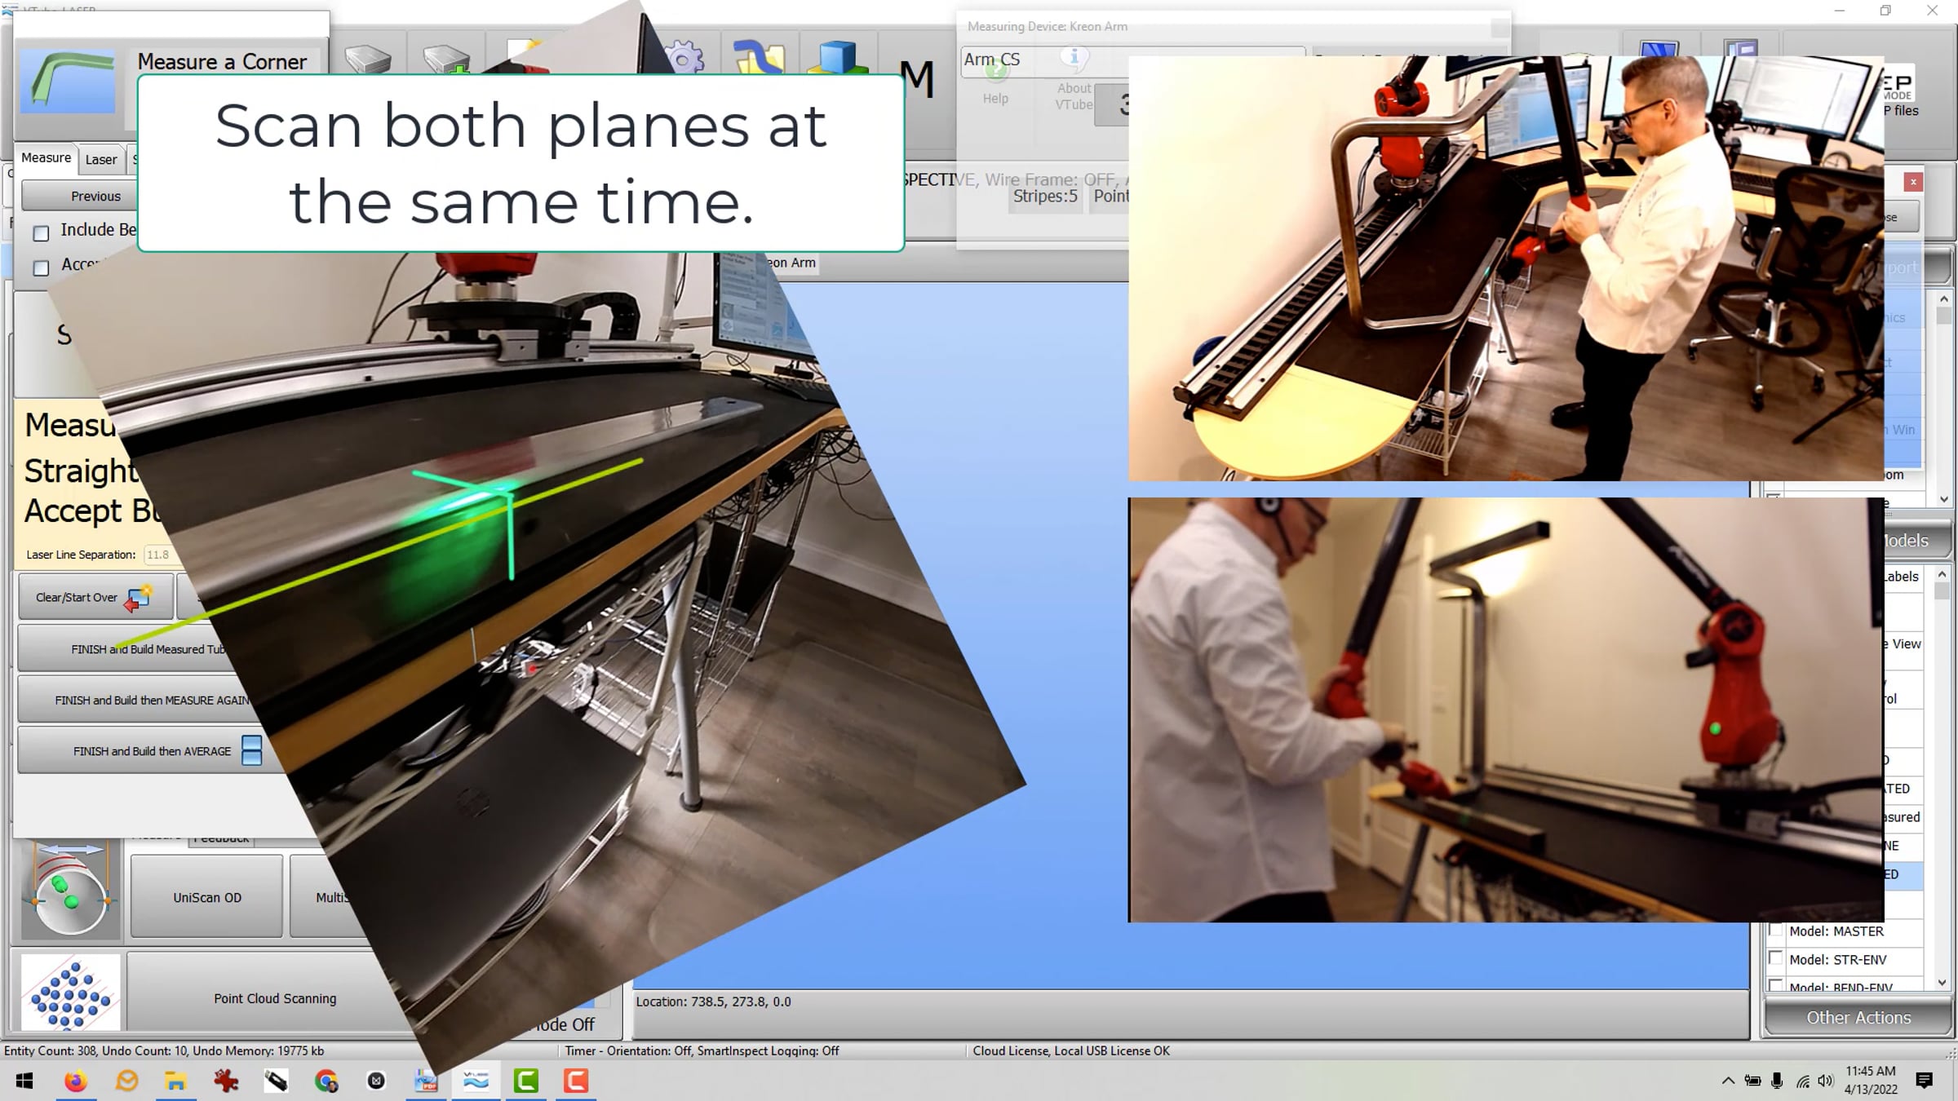1958x1101 pixels.
Task: Switch to the Measure tab
Action: click(46, 158)
